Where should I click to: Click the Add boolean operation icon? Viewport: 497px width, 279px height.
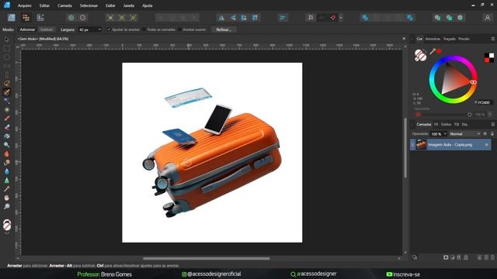tap(365, 18)
